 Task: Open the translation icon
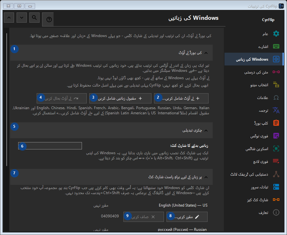276,110
